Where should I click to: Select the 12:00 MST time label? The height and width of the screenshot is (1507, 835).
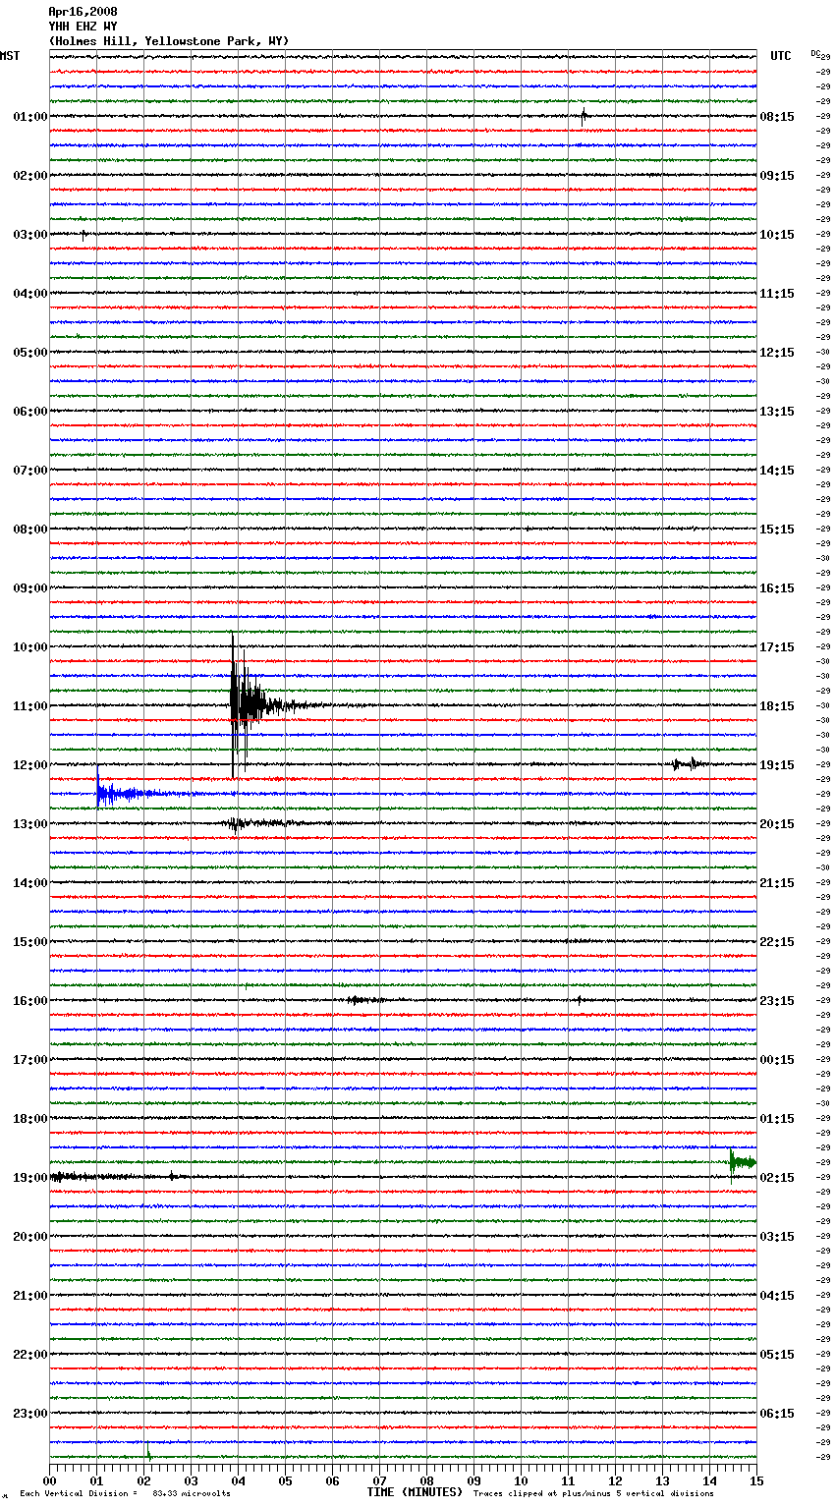tap(30, 765)
